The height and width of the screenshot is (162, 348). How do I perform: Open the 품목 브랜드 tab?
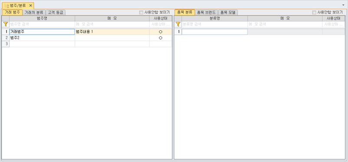[207, 13]
